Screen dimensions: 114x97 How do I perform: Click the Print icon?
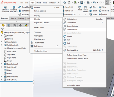click(88, 3)
